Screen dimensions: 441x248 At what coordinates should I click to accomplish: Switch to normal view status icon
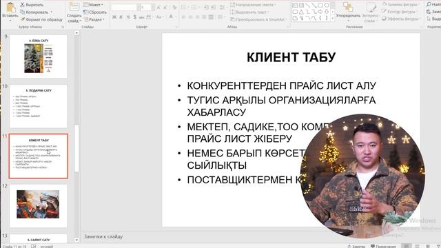406,246
